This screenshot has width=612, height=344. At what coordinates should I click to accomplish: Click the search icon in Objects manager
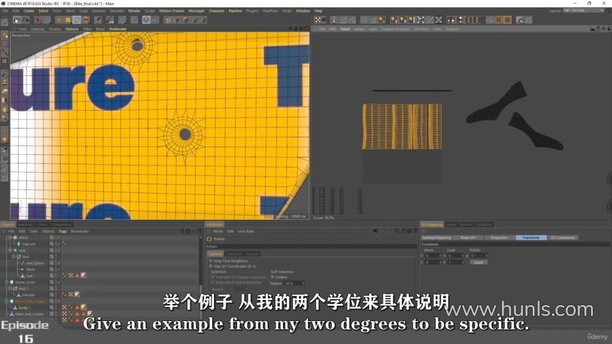(x=182, y=231)
